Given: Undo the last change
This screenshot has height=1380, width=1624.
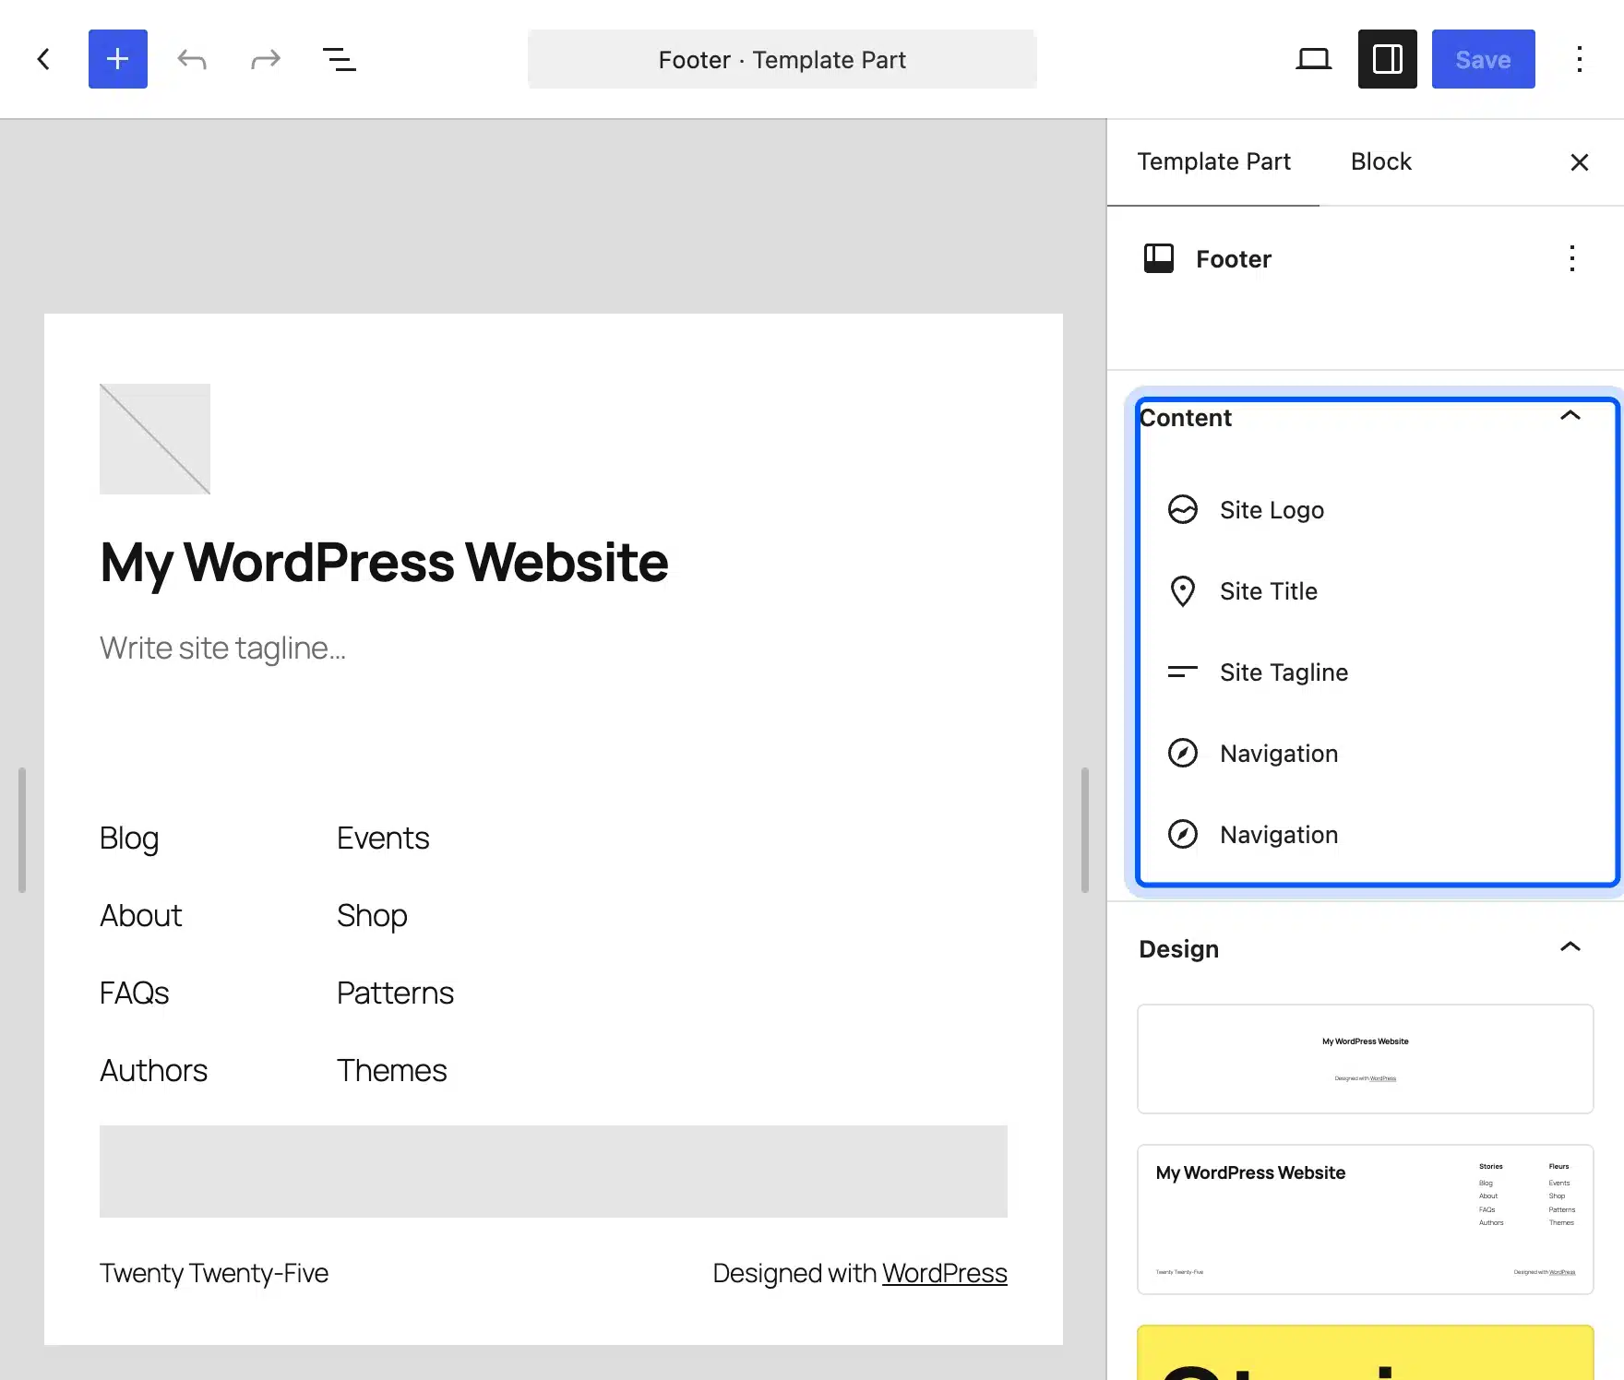Looking at the screenshot, I should click(x=192, y=60).
